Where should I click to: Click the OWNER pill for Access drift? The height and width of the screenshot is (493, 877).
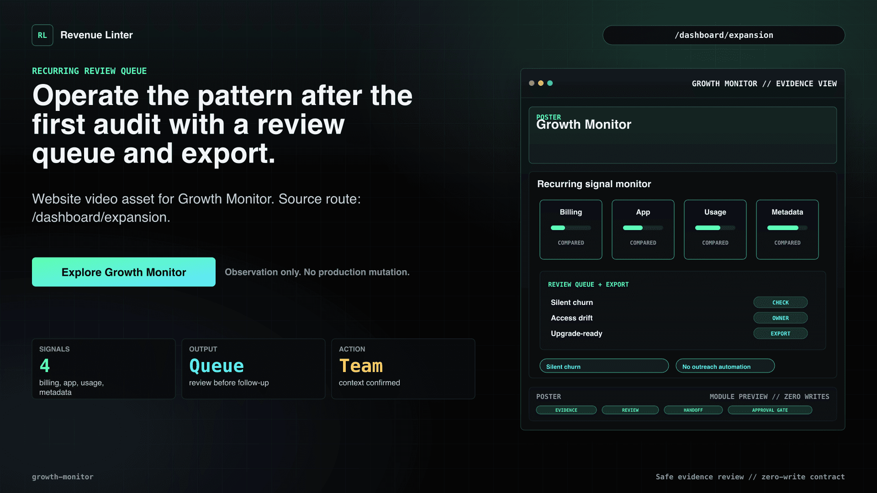pos(781,318)
